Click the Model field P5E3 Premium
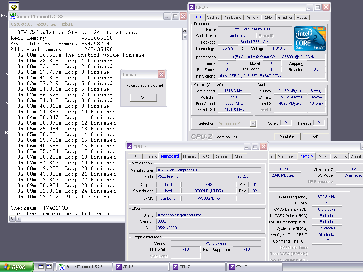Image resolution: width=363 pixels, height=272 pixels. pos(190,176)
